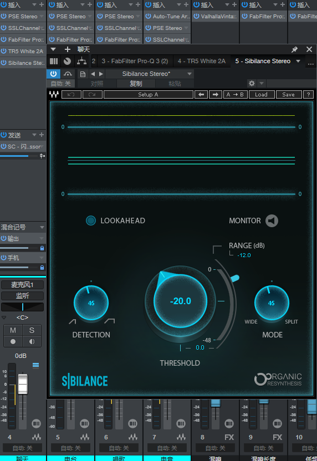Open the dropdown arrow left of 聊天
Viewport: 317px width, 461px height.
tap(53, 49)
